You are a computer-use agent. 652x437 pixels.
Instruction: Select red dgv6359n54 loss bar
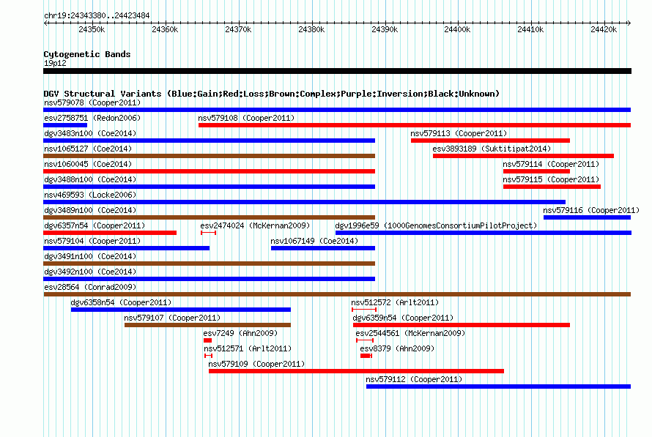click(462, 325)
